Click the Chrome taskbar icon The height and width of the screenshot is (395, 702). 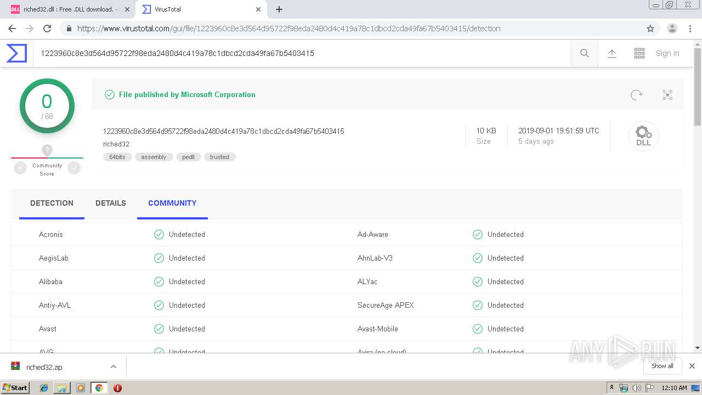pos(99,388)
